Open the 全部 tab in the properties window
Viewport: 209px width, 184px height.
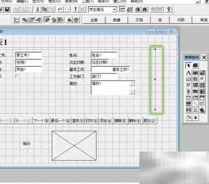click(94, 20)
